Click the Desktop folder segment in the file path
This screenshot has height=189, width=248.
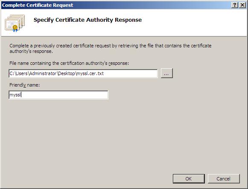67,73
